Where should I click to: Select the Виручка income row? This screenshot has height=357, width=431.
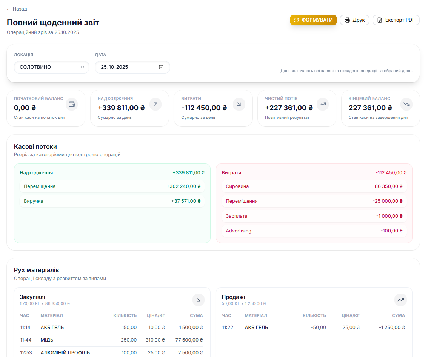point(112,201)
